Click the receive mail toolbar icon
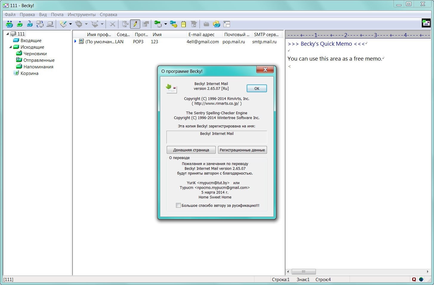The width and height of the screenshot is (434, 285). (x=30, y=24)
